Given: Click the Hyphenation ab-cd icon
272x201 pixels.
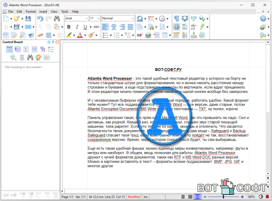Looking at the screenshot, I should pyautogui.click(x=194, y=27).
